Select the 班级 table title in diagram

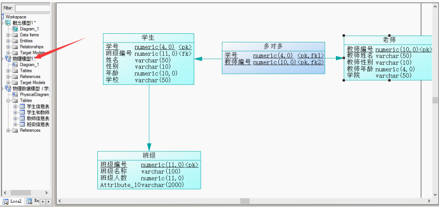[149, 155]
